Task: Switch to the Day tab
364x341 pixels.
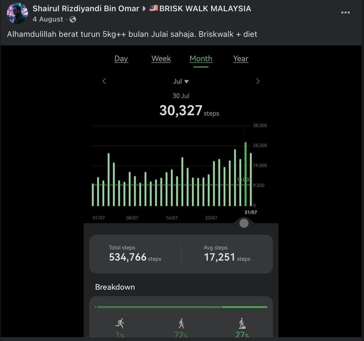Action: tap(121, 59)
